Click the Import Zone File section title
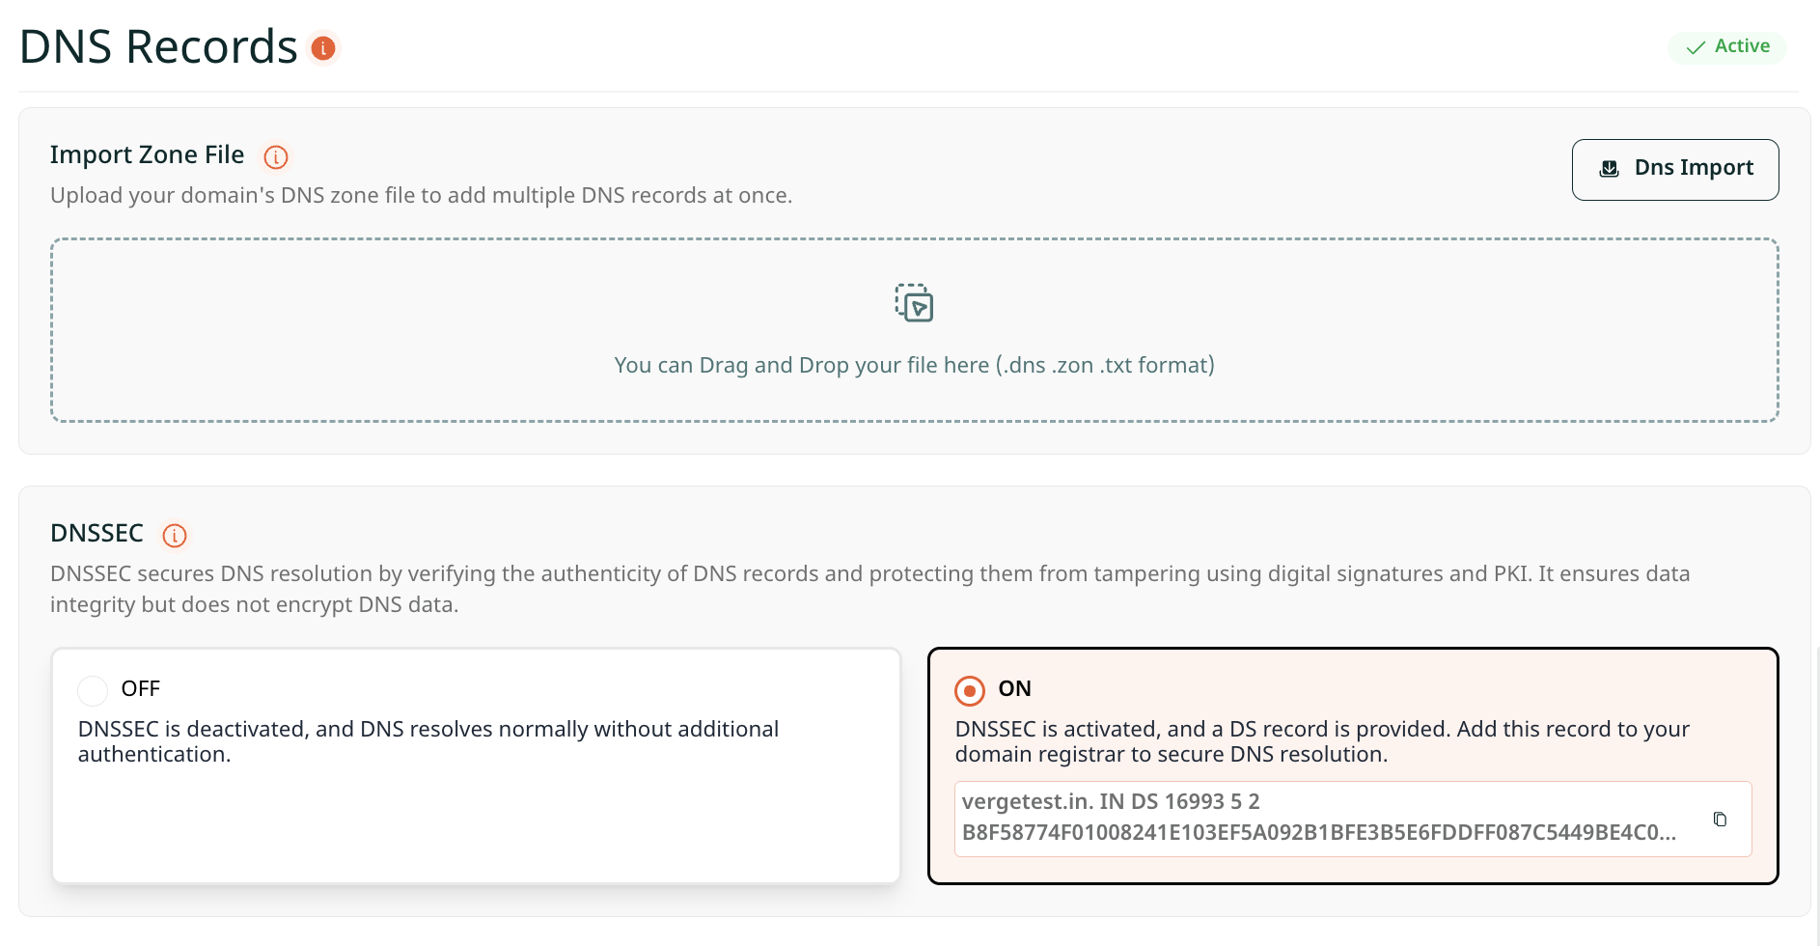This screenshot has height=946, width=1820. (147, 154)
